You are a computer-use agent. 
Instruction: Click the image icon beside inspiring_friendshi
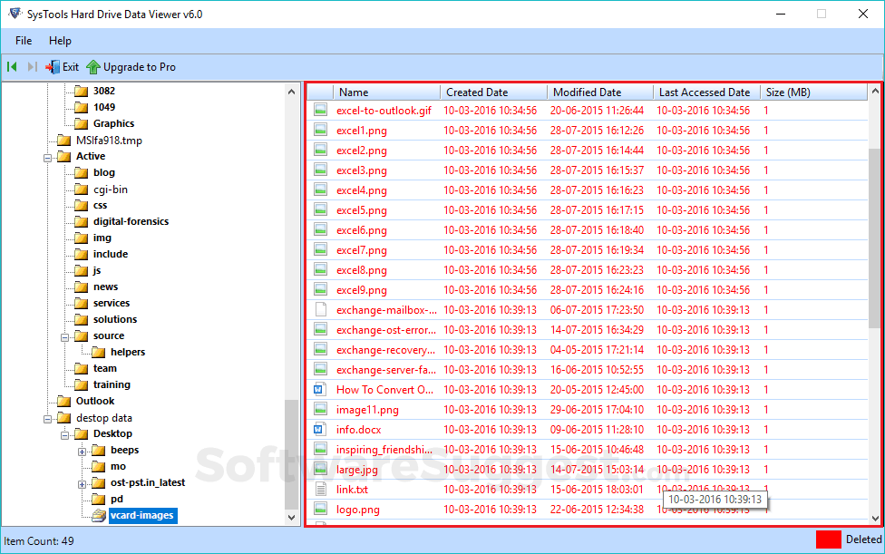pyautogui.click(x=321, y=449)
